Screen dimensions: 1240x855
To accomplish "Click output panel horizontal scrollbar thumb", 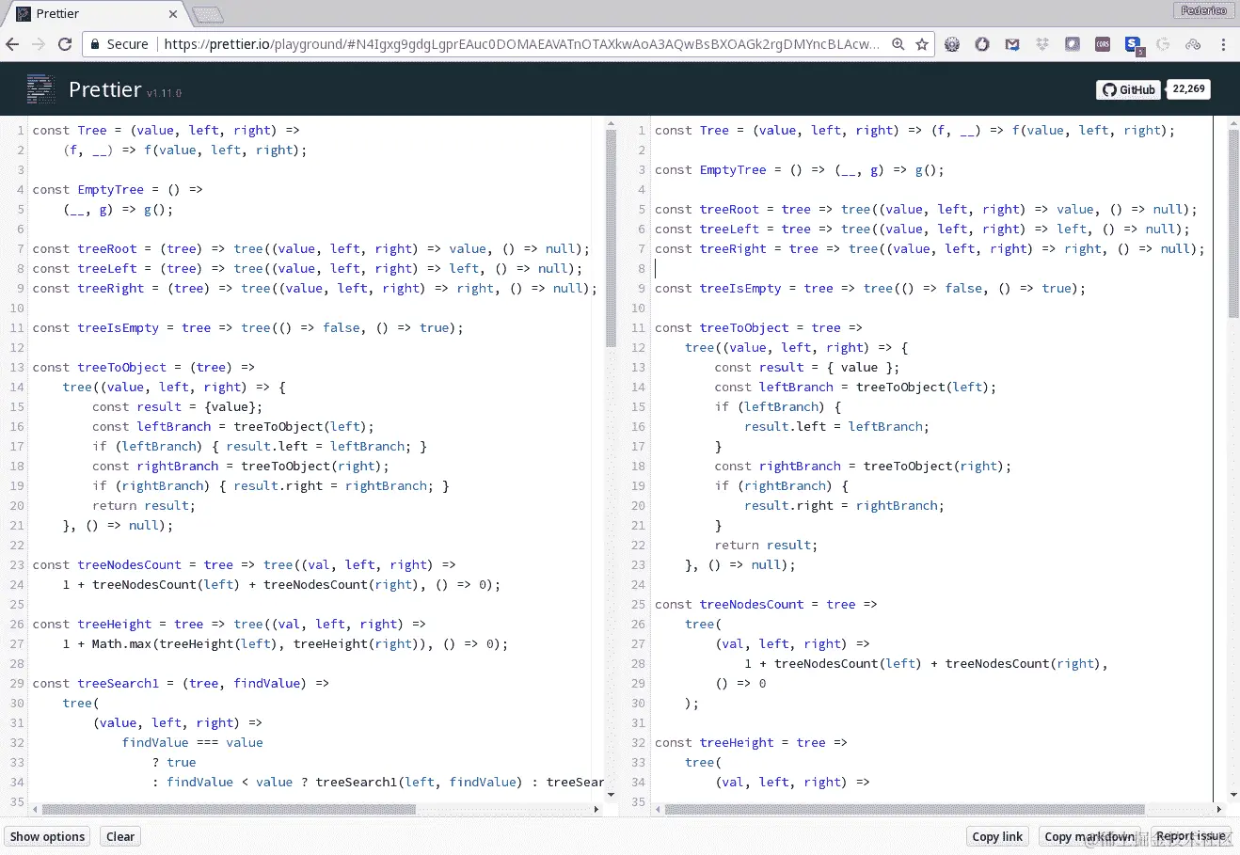I will click(904, 809).
